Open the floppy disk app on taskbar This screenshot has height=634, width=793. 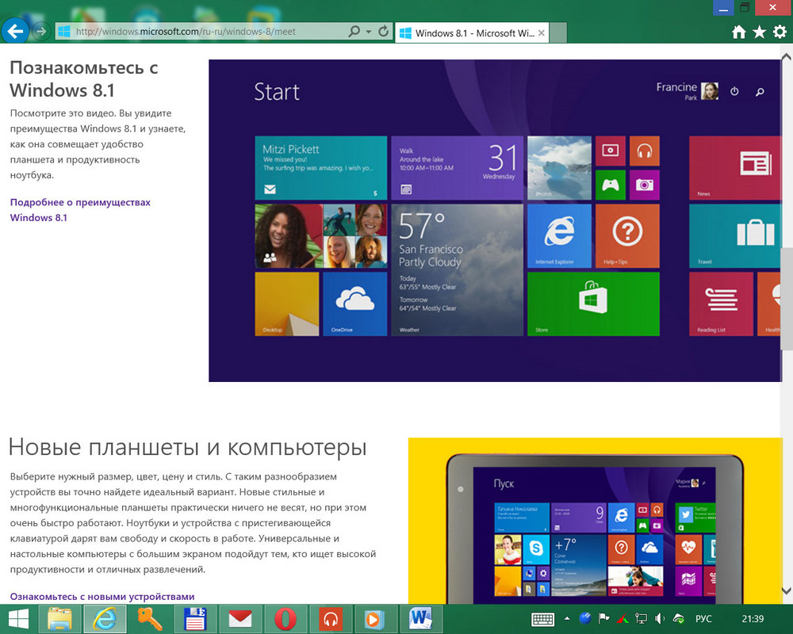point(195,619)
